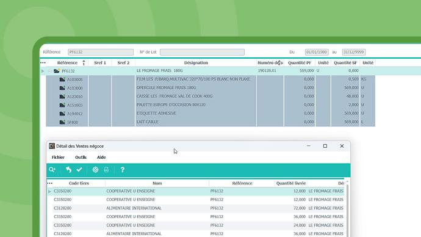The height and width of the screenshot is (237, 421).
Task: Click the Désignation column header
Action: pos(196,62)
